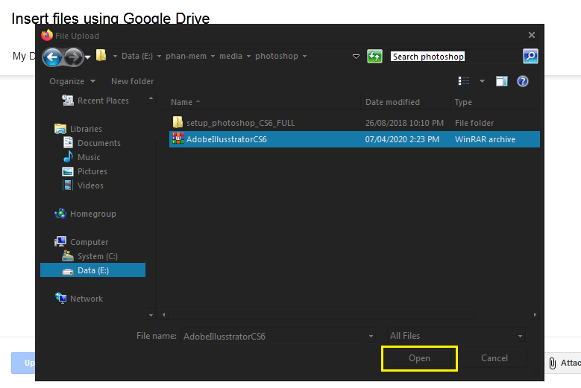Click folder icon of setup_photoshop_CS6_FULL
This screenshot has width=581, height=388.
click(x=178, y=122)
